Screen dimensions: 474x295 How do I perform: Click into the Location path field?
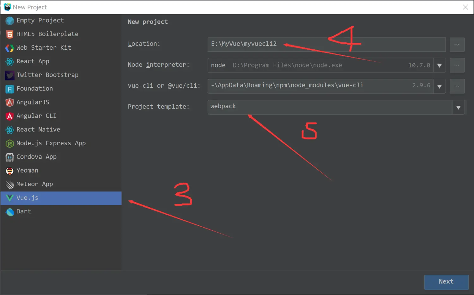tap(326, 44)
